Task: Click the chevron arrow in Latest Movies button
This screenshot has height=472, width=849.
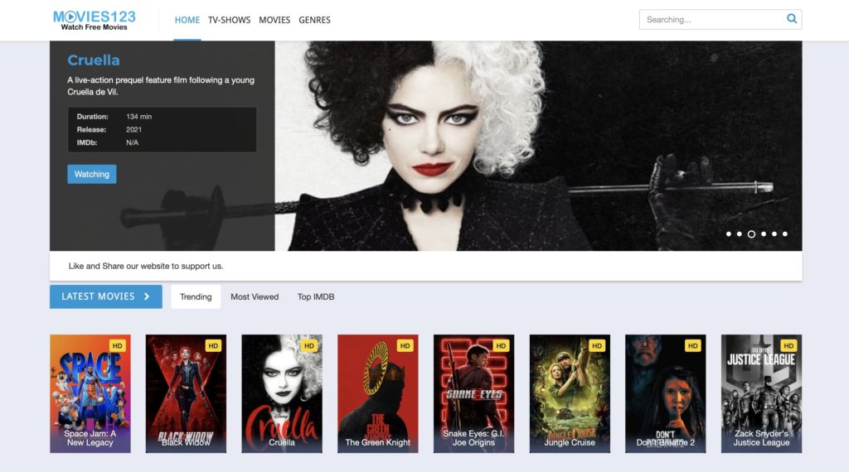Action: [x=147, y=296]
